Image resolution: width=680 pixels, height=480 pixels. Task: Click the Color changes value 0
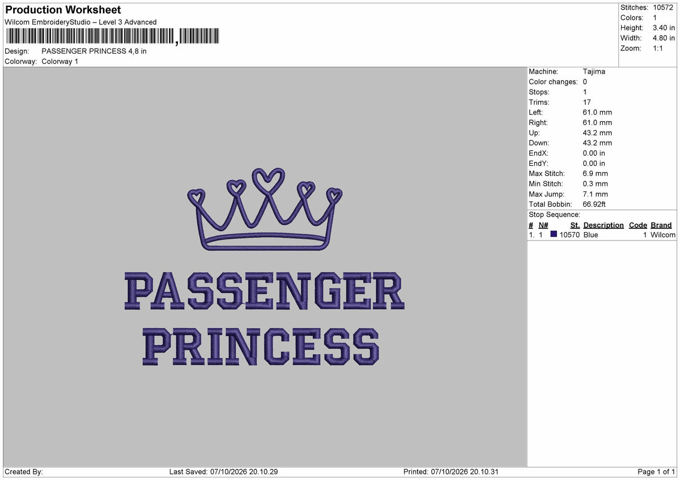pyautogui.click(x=585, y=82)
